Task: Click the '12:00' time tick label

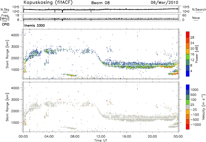Action: point(101,137)
